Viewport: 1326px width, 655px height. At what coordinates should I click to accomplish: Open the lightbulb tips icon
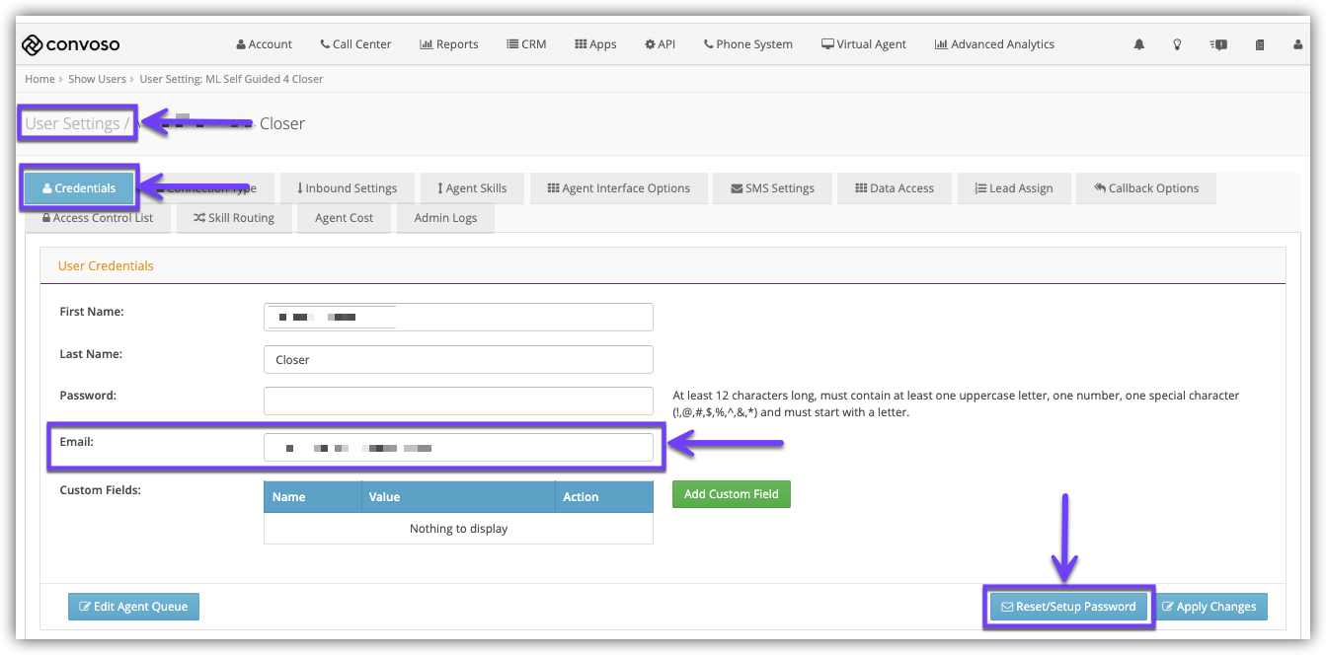coord(1177,44)
